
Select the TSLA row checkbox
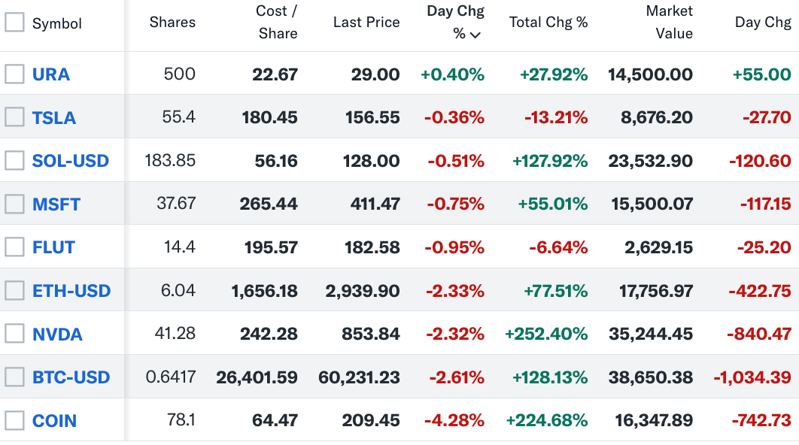click(14, 117)
